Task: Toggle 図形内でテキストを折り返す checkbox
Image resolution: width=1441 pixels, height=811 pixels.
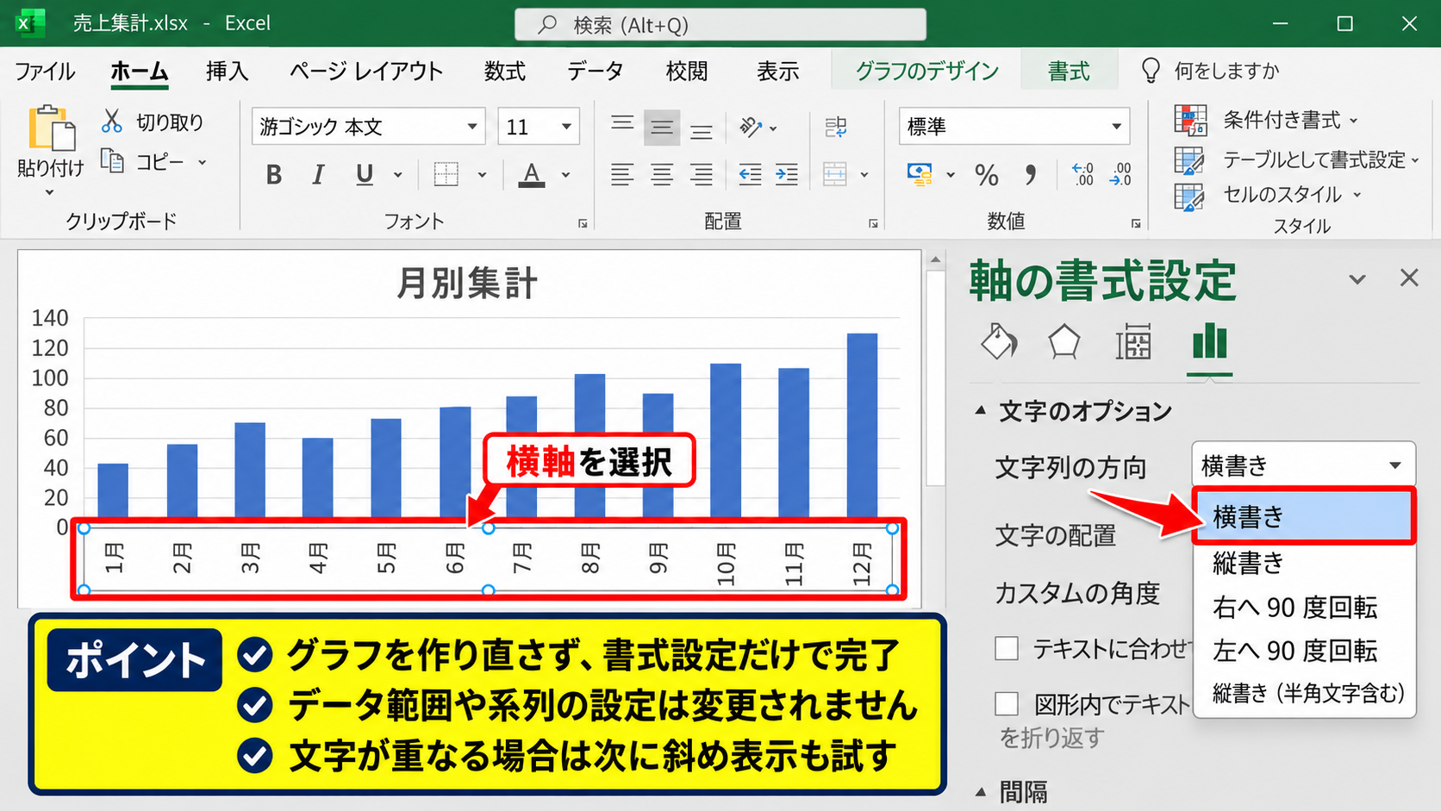Action: click(x=1007, y=704)
